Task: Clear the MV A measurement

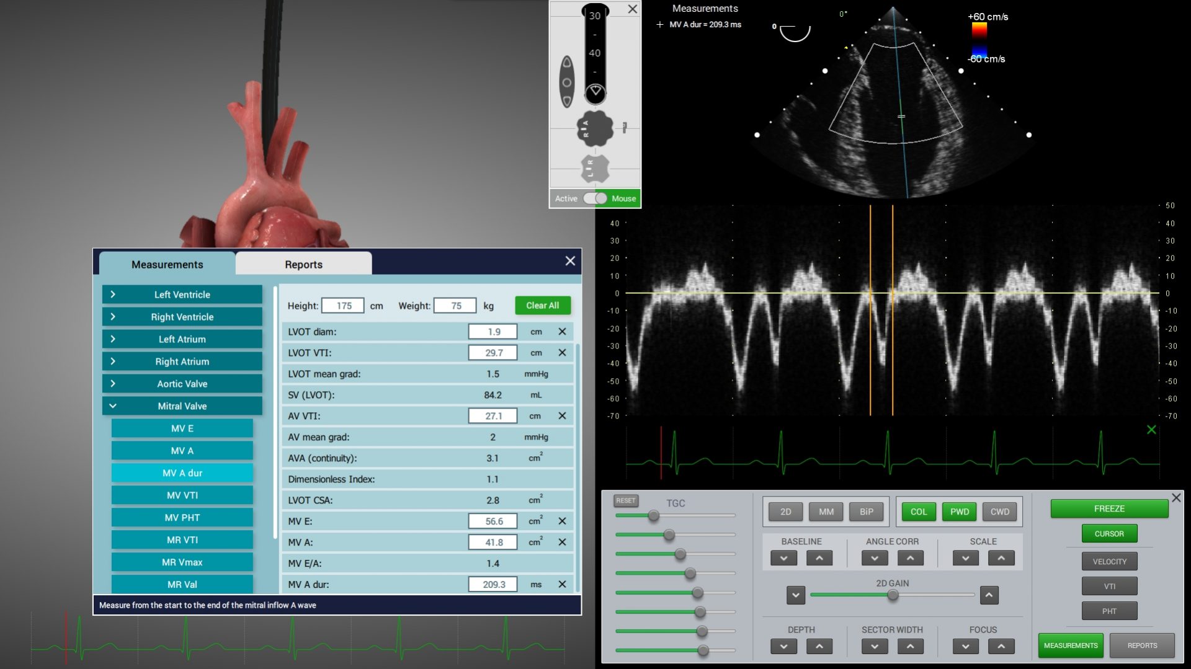Action: click(562, 543)
